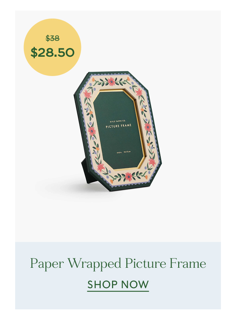Viewport: 227px width, 326px height.
Task: Click the yellow circular price badge
Action: point(53,47)
